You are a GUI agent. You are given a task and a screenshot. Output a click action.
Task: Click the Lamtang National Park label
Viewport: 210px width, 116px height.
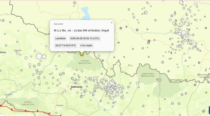click(x=85, y=62)
